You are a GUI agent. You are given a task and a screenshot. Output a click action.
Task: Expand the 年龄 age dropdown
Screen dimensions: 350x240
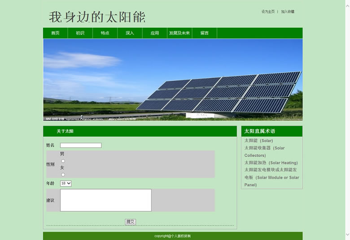(x=66, y=184)
